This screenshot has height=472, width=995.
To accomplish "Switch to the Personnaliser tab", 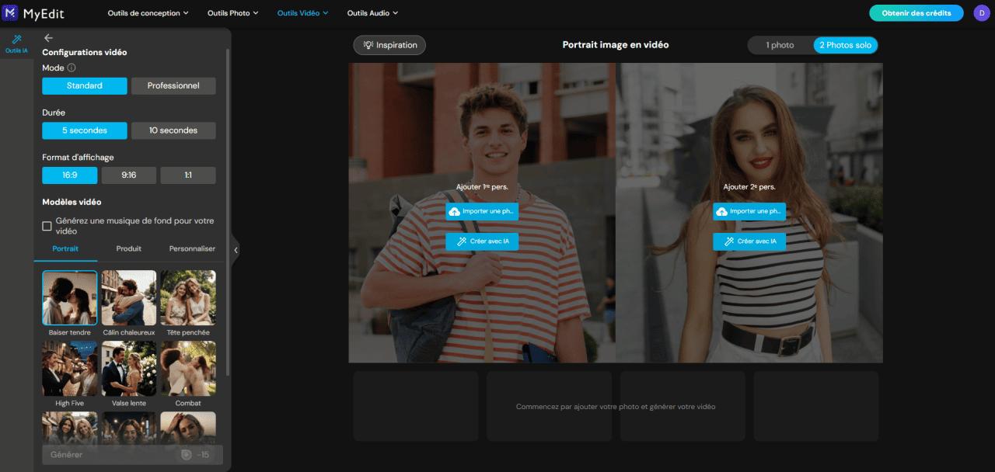I will (192, 249).
